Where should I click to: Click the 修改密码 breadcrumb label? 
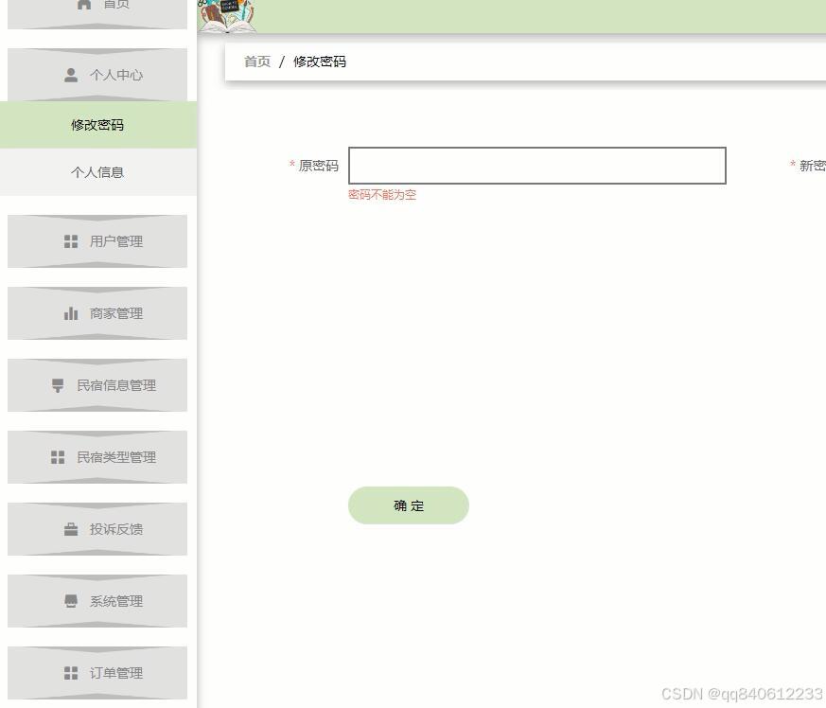click(x=319, y=62)
